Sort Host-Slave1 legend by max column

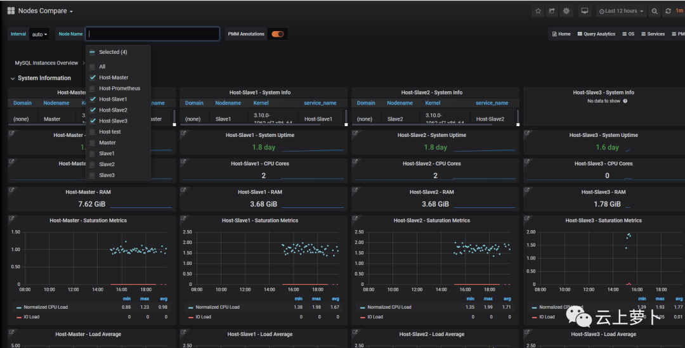pyautogui.click(x=316, y=299)
